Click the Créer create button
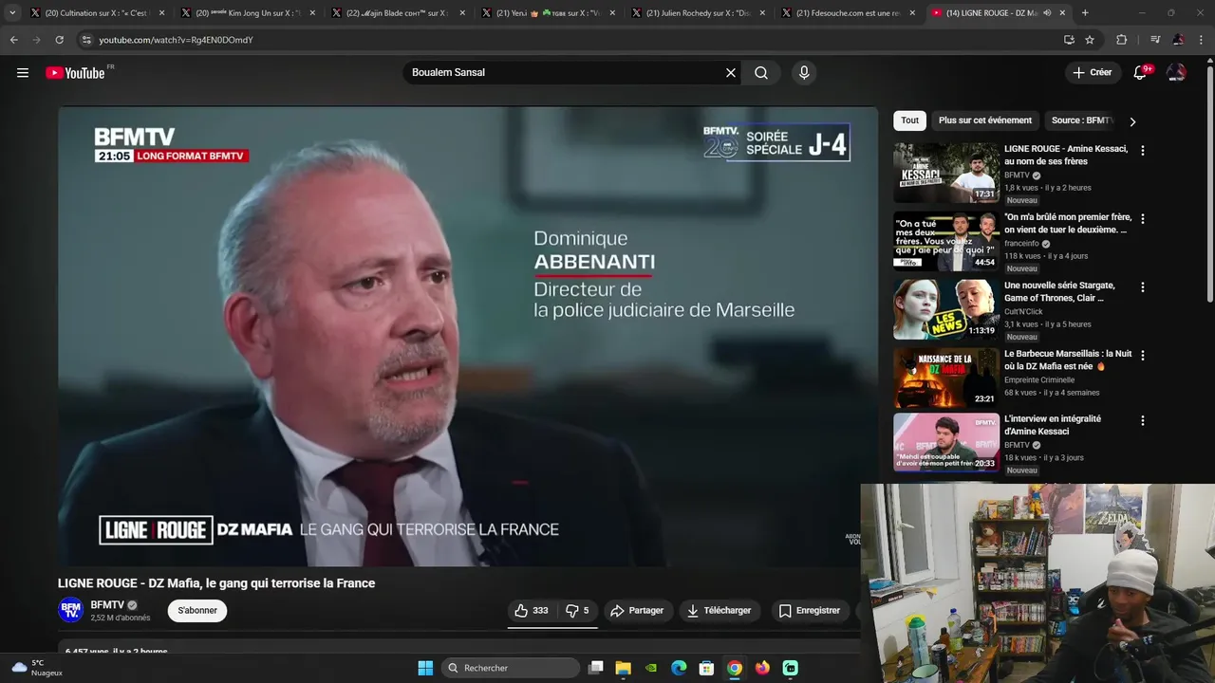This screenshot has height=683, width=1215. click(1092, 73)
